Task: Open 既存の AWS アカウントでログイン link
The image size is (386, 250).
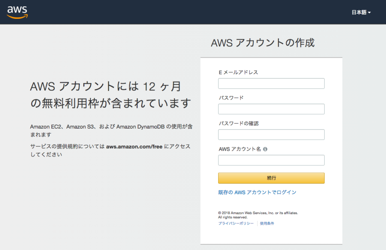Action: (x=257, y=192)
